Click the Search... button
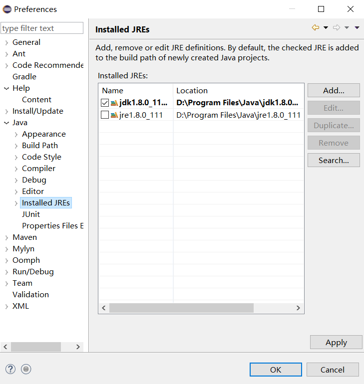 tap(334, 160)
